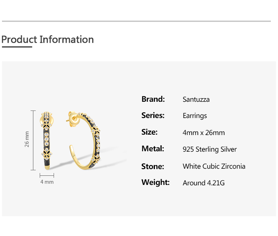Viewport: 278px width, 236px height.
Task: Select the 26 mm height dimension label
Action: 27,139
